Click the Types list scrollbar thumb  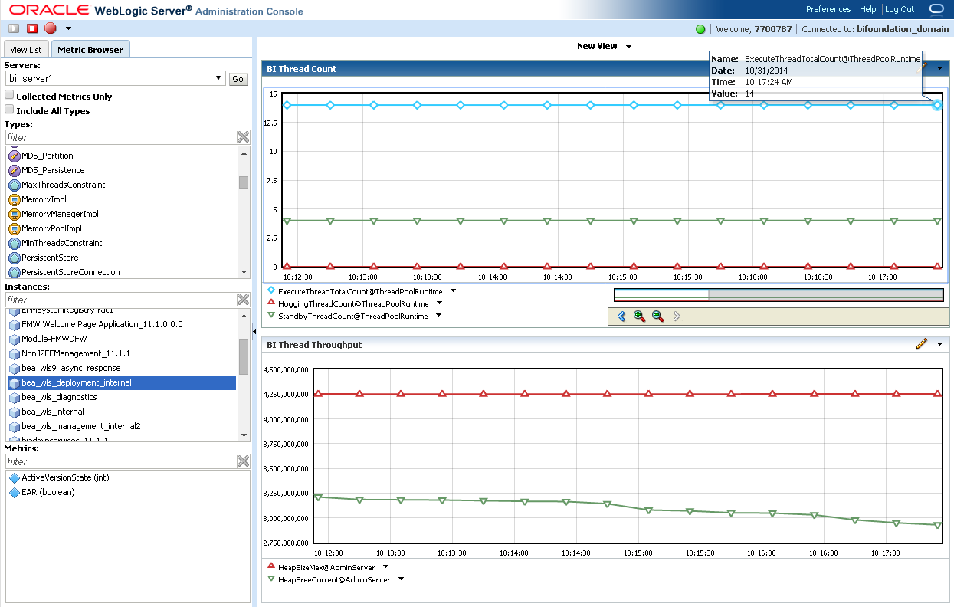[244, 182]
